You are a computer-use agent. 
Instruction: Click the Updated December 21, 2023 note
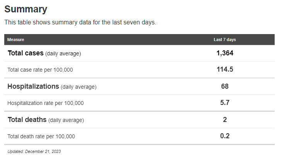click(34, 151)
